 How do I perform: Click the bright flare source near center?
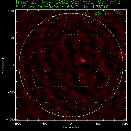click(84, 61)
